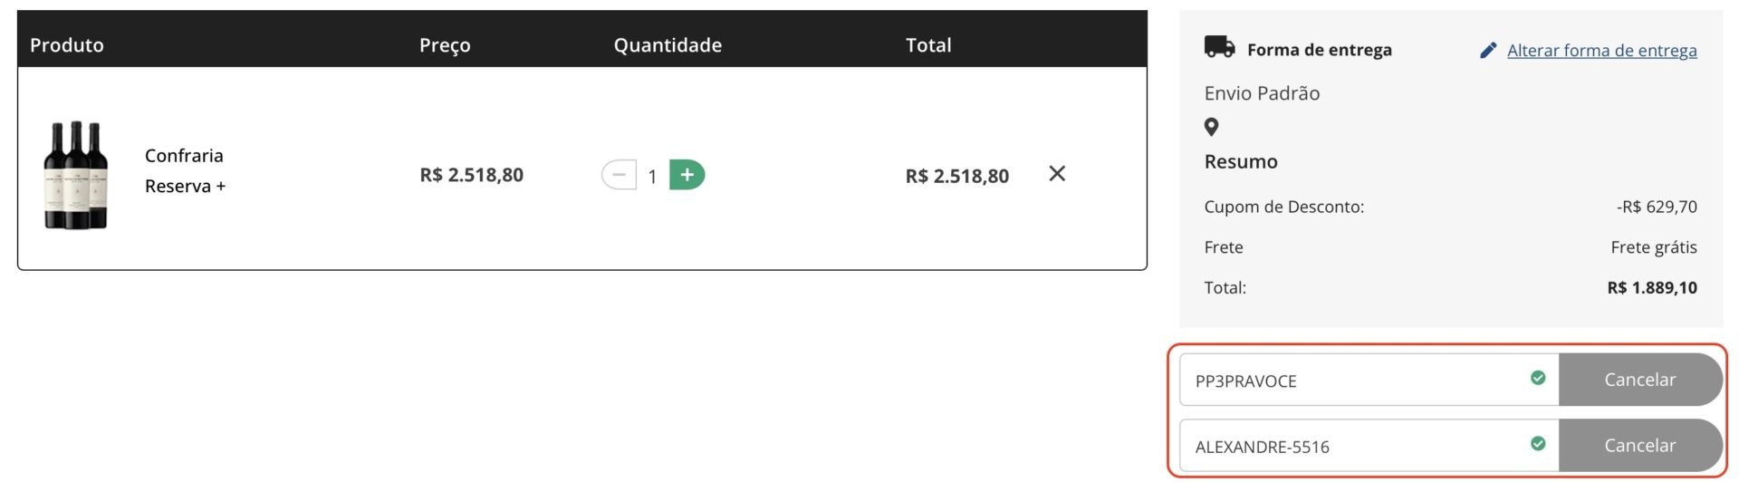Cancel the PP3PRAVOCE coupon
Image resolution: width=1739 pixels, height=482 pixels.
tap(1639, 380)
